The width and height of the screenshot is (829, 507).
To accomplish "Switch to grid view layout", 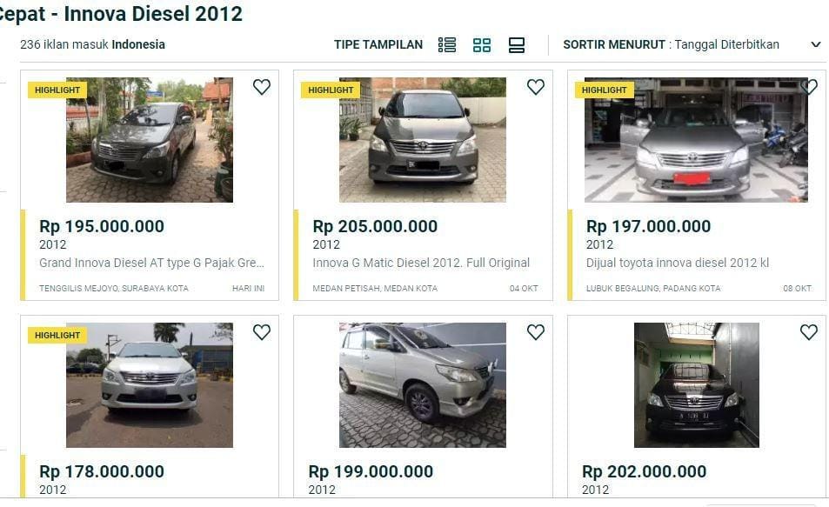I will [482, 43].
